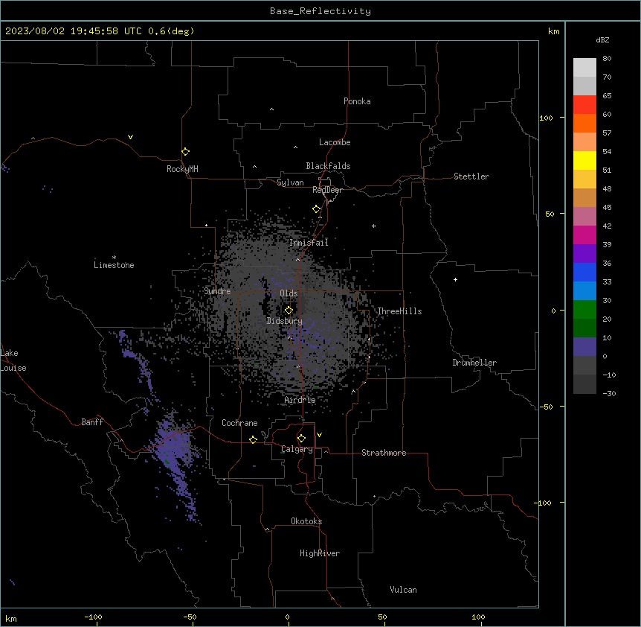The width and height of the screenshot is (641, 627).
Task: Click the yellow diamond marker above RockyMH
Action: coord(185,152)
